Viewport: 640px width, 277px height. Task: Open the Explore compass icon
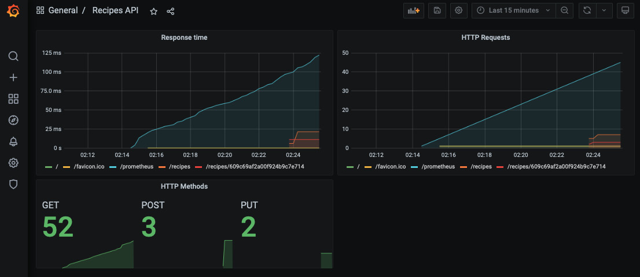[13, 120]
